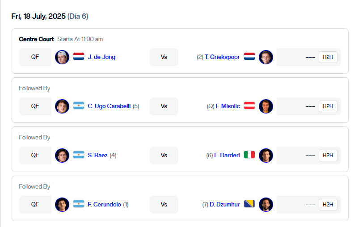
Task: Click the Netherlands flag beside T. Griekspoor
Action: coord(249,57)
